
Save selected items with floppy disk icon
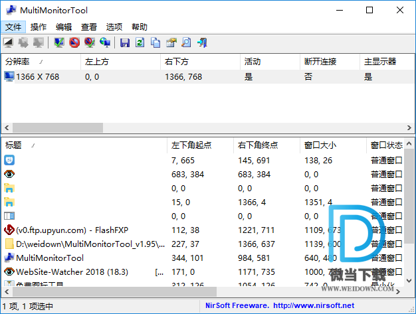125,42
